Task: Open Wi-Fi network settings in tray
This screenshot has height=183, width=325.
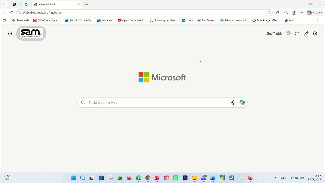Action: pyautogui.click(x=291, y=178)
